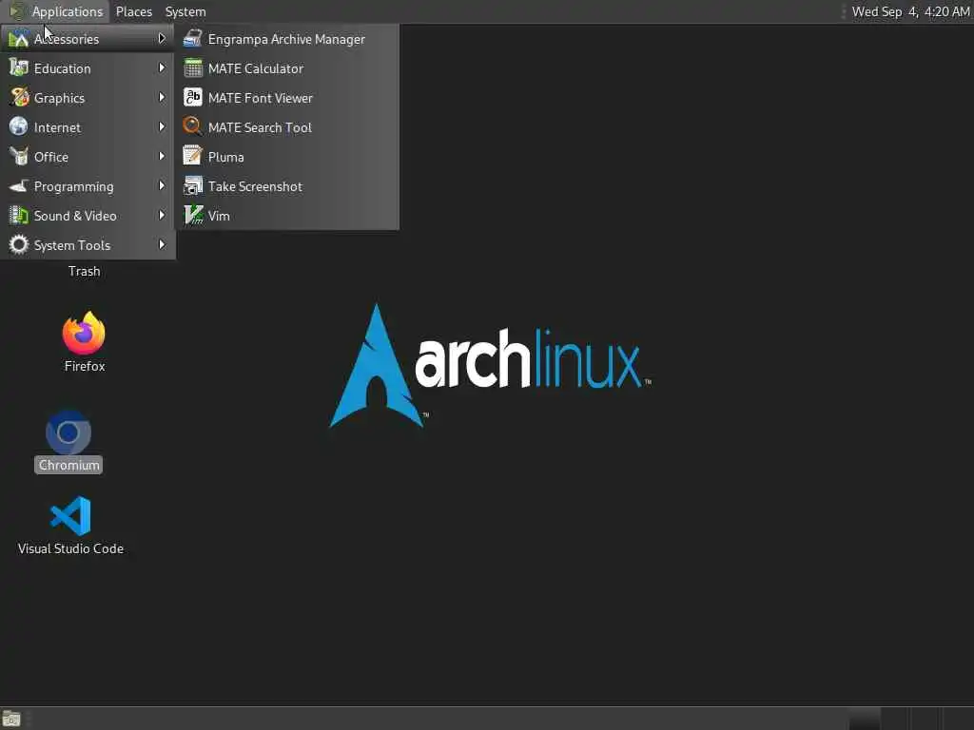Choose the Programming menu entry
This screenshot has width=974, height=730.
coord(88,186)
